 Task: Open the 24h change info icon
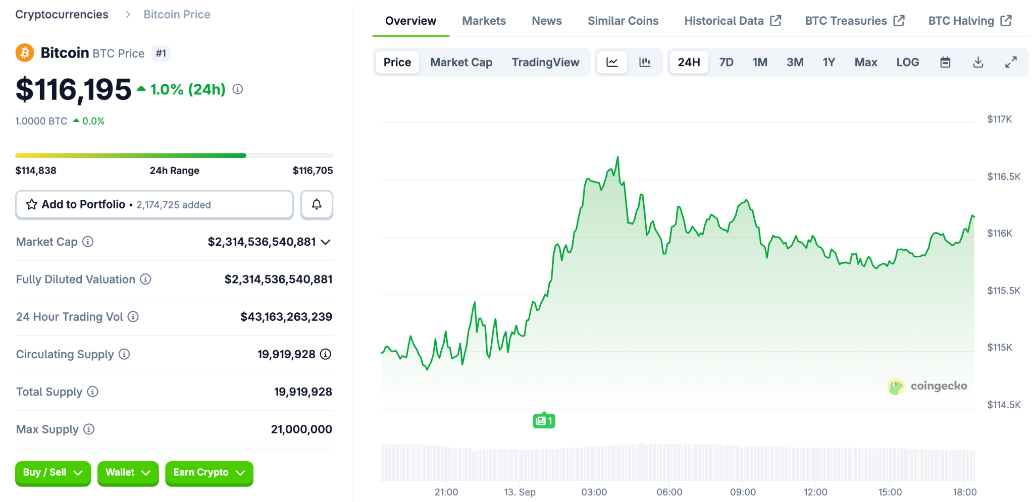[x=238, y=89]
